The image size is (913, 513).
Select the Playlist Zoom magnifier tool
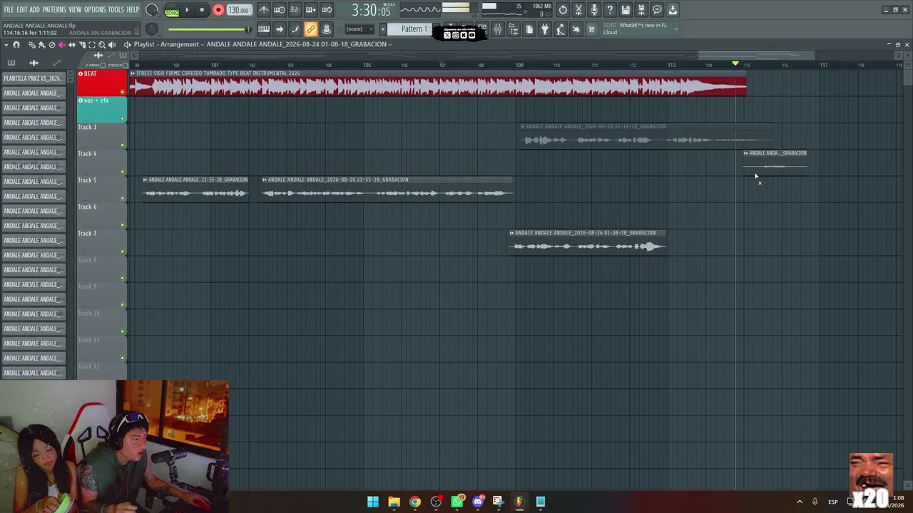[x=102, y=45]
